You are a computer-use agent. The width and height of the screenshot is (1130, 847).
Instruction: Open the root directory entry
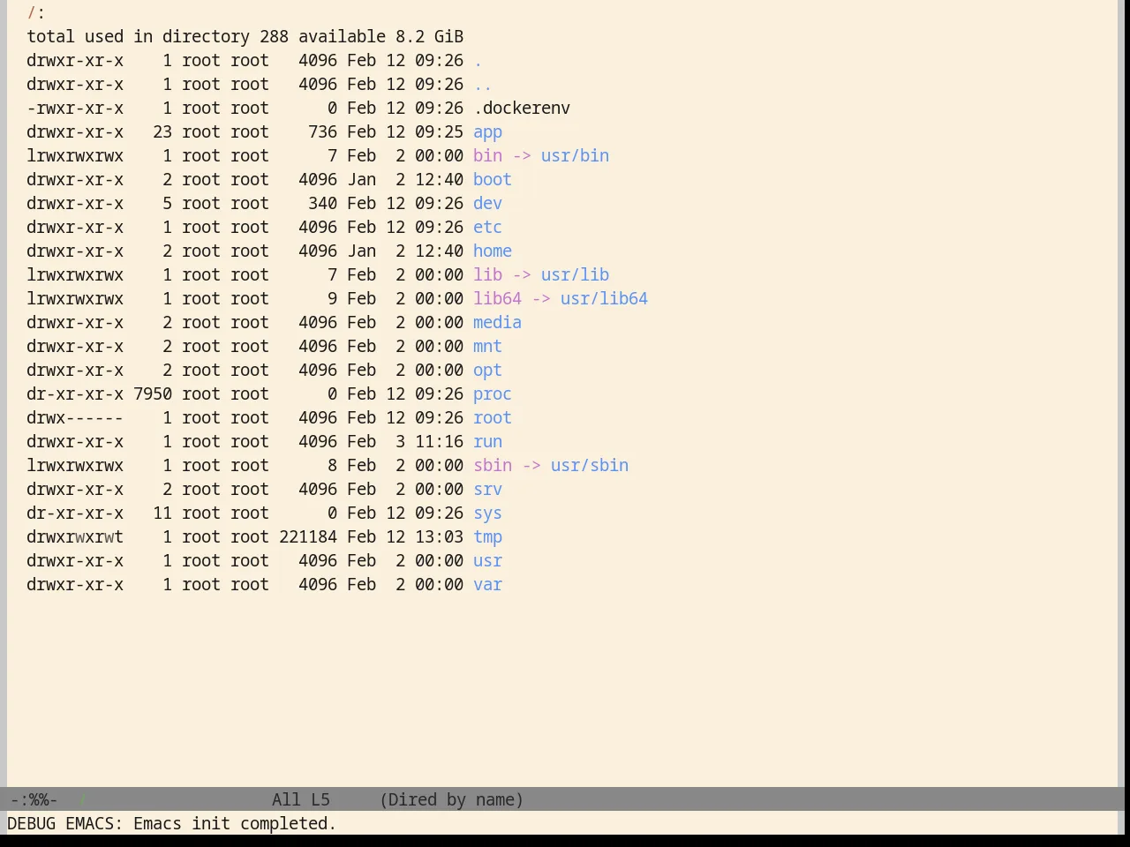[x=493, y=418]
